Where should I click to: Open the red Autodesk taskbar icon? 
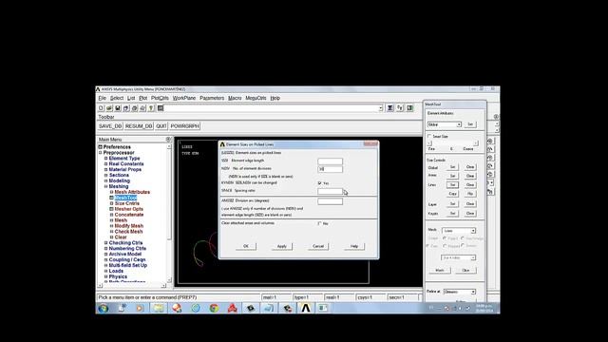(x=233, y=308)
